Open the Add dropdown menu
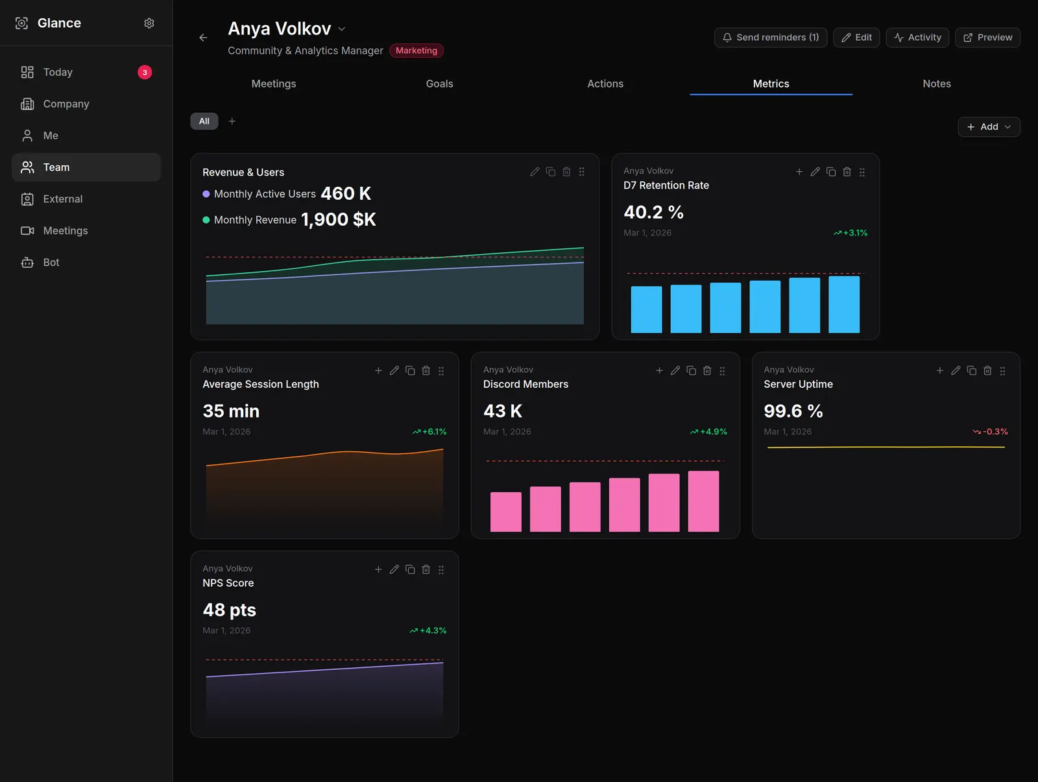This screenshot has width=1038, height=782. pos(989,127)
